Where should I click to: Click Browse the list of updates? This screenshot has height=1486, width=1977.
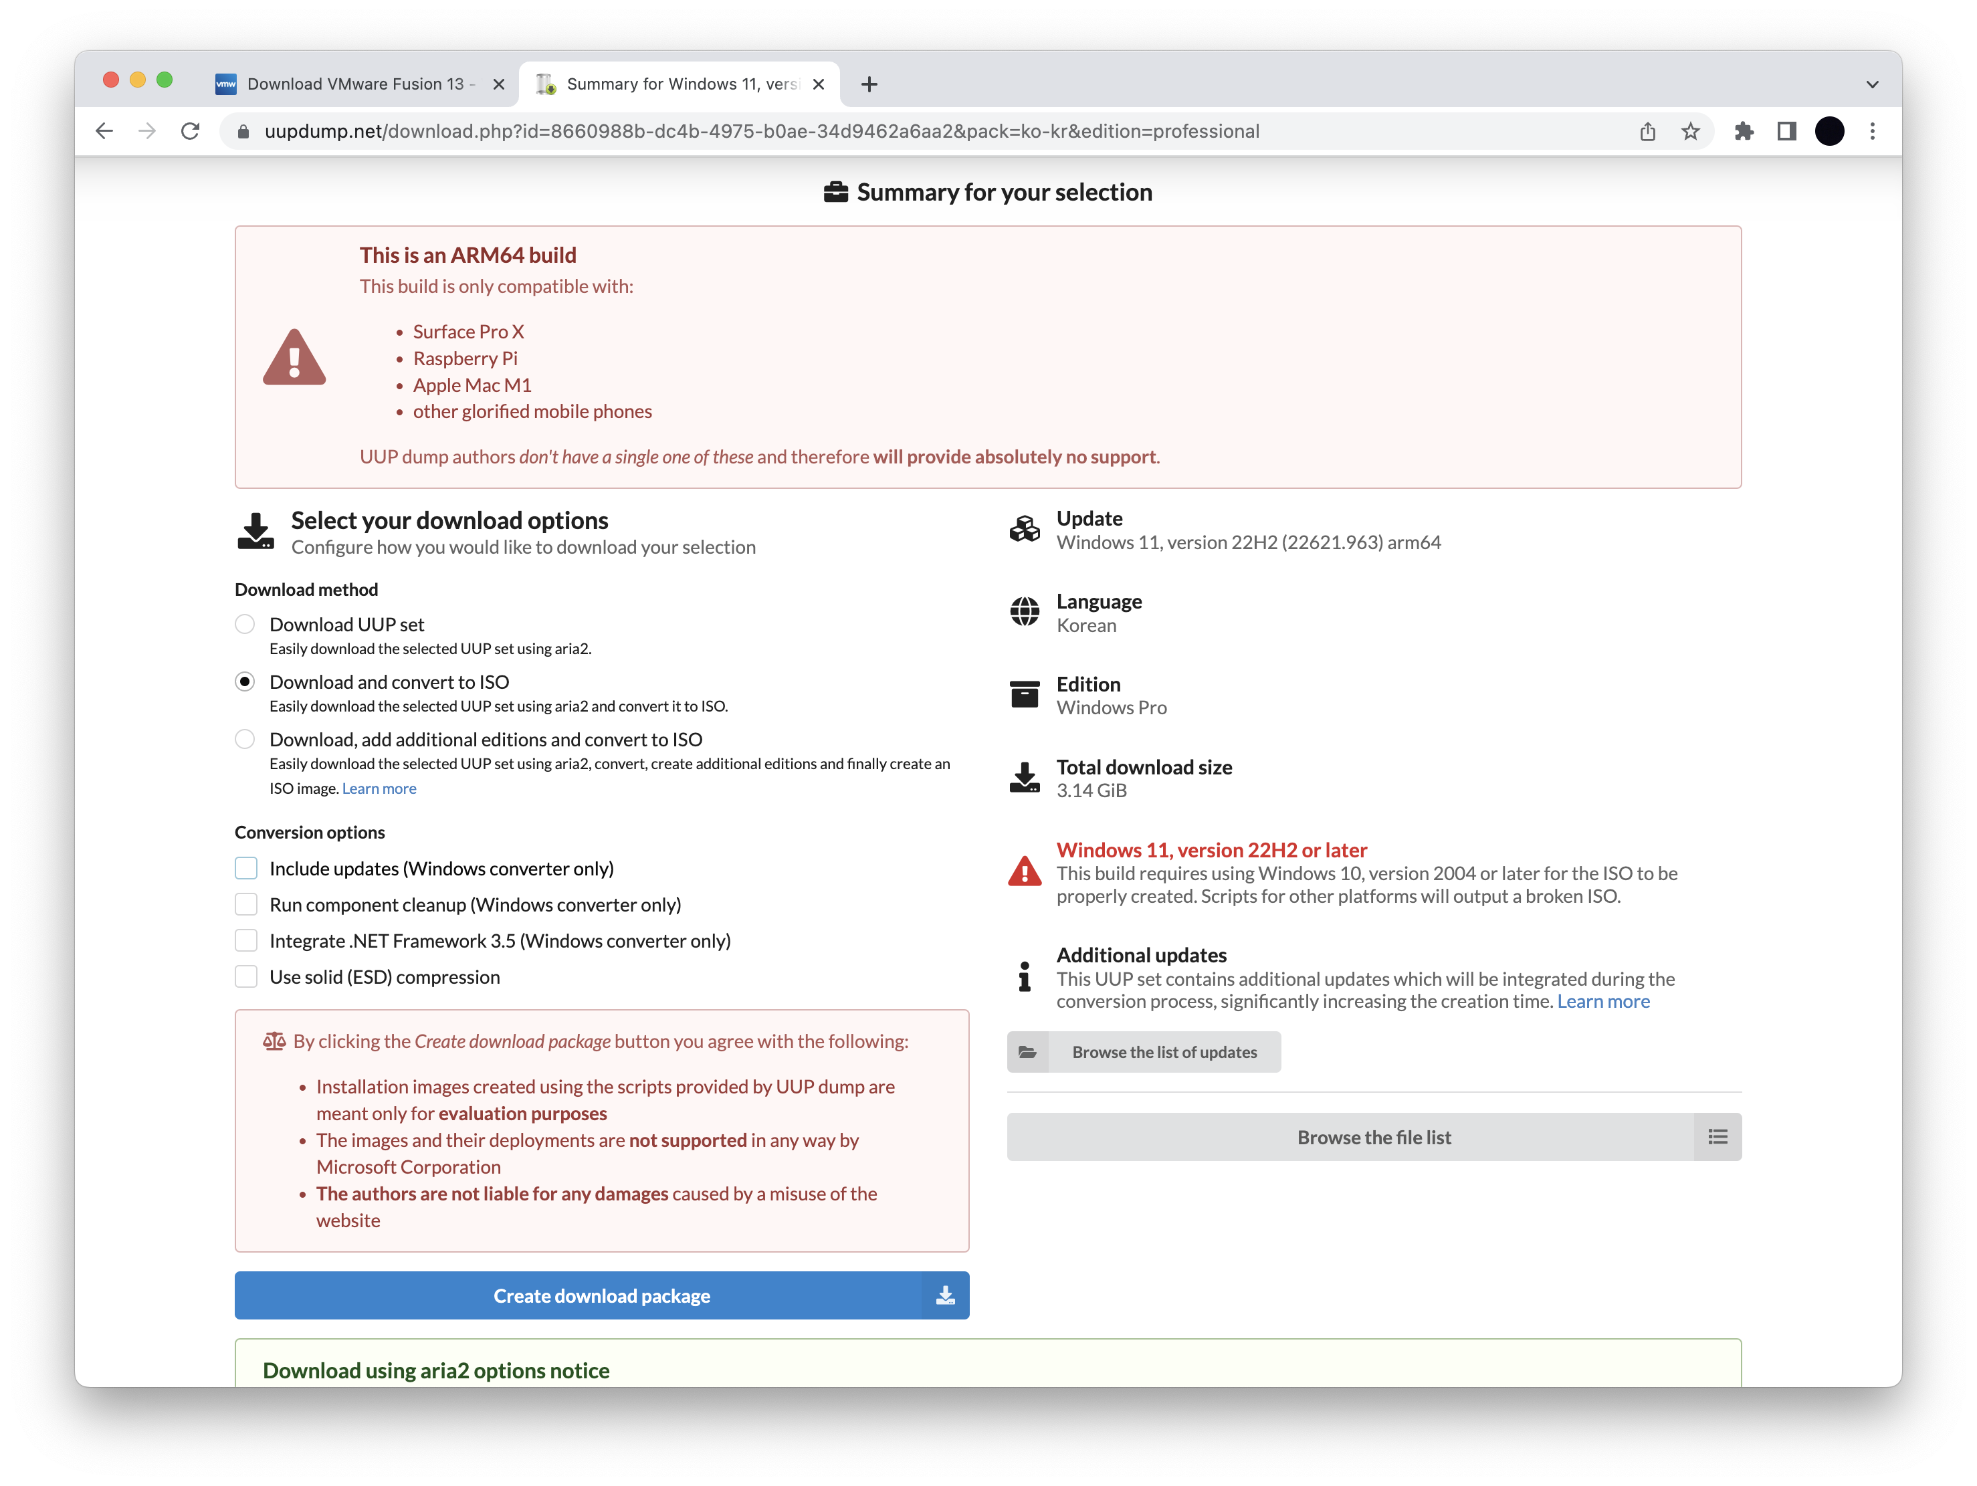(1143, 1052)
